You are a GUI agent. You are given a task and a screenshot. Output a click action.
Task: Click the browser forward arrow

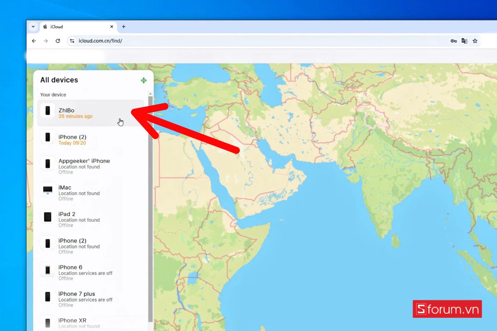[x=46, y=41]
